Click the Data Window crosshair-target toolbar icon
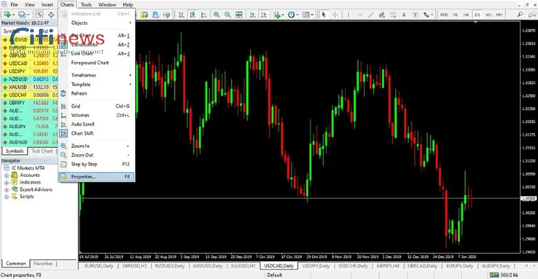Viewport: 538px width, 279px height. (x=51, y=14)
